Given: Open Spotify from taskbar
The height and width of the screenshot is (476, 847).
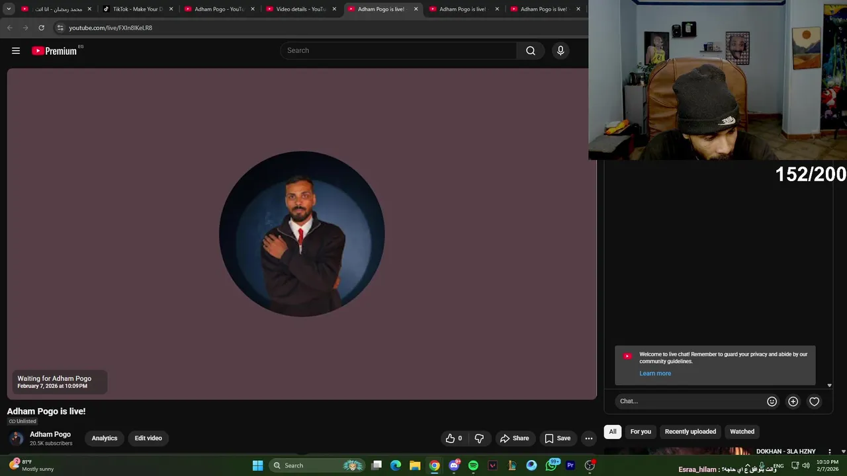Looking at the screenshot, I should click(x=473, y=465).
